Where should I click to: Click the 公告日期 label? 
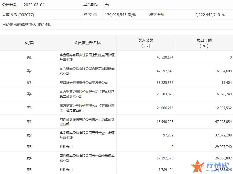pyautogui.click(x=10, y=5)
